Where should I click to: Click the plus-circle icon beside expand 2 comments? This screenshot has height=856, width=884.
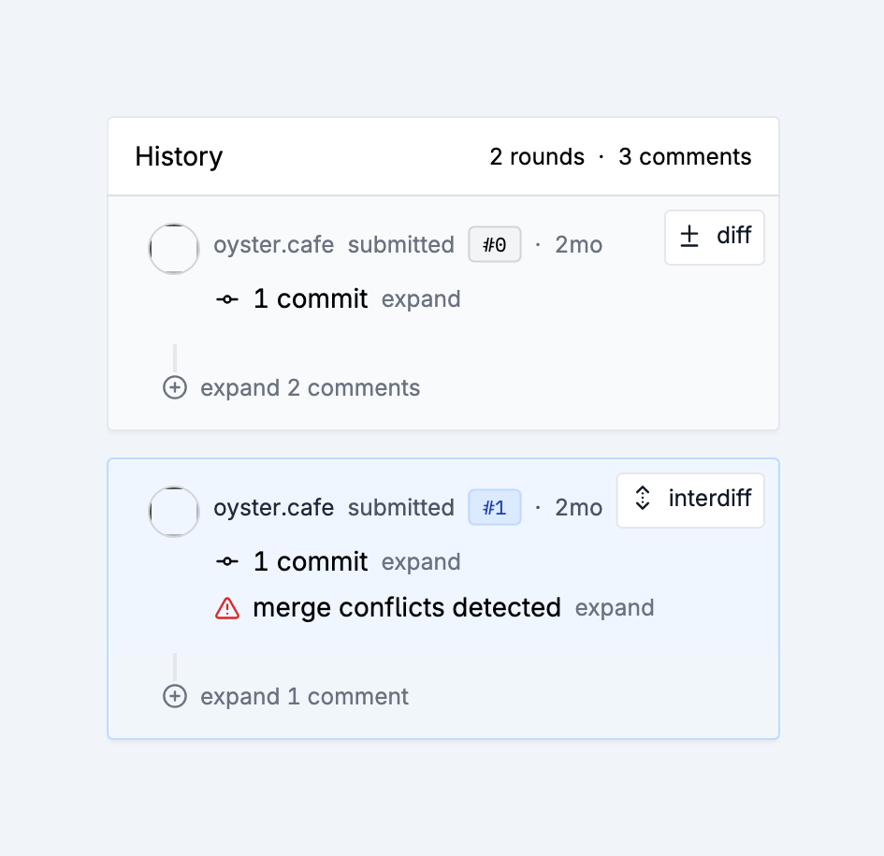pyautogui.click(x=175, y=386)
